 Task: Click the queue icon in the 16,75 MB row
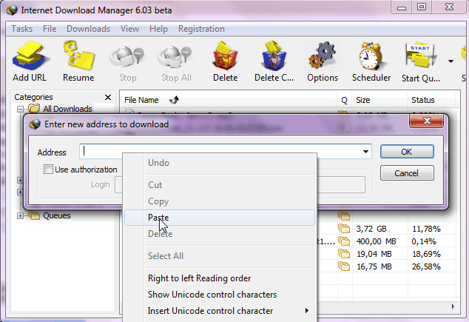coord(344,266)
